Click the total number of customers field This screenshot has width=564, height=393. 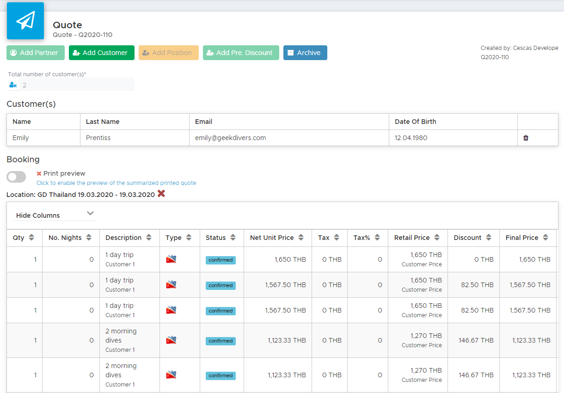[70, 85]
